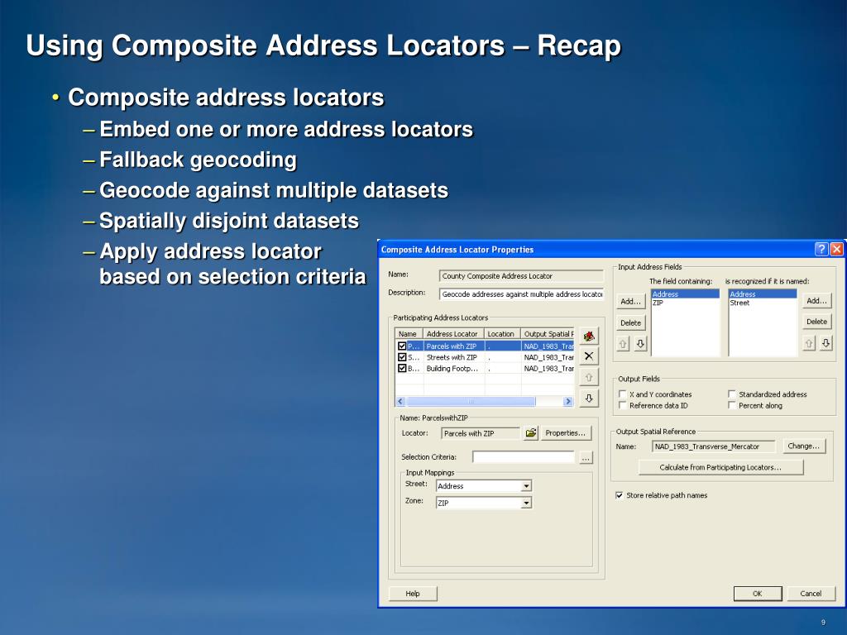Click Calculate from Participating Locators button
847x635 pixels.
click(x=720, y=467)
